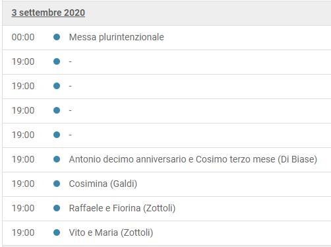Click the blue dot beside Antonio decimo anniversario
The image size is (331, 247).
[x=57, y=159]
